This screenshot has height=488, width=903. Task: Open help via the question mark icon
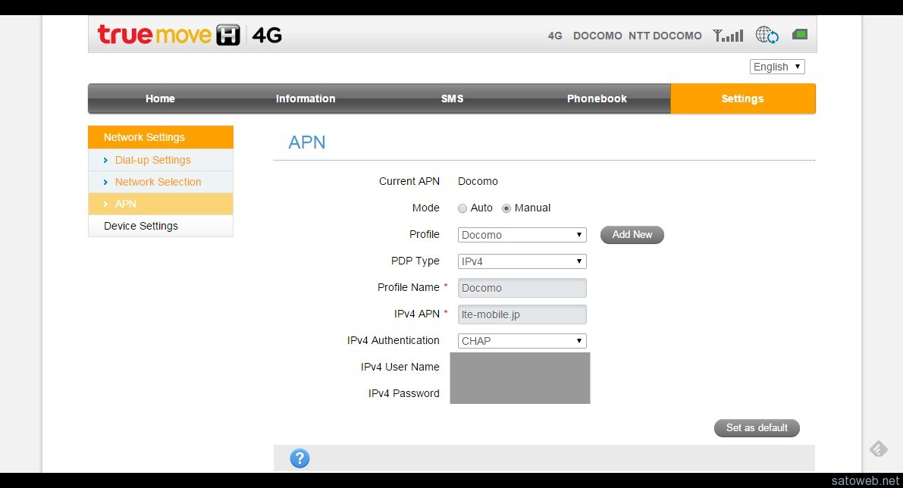[299, 458]
